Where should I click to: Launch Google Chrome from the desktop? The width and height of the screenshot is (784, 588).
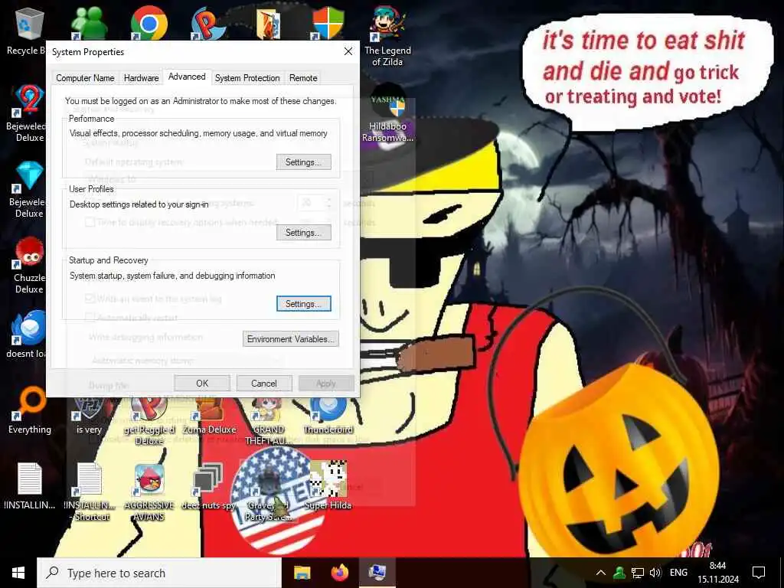click(x=149, y=22)
